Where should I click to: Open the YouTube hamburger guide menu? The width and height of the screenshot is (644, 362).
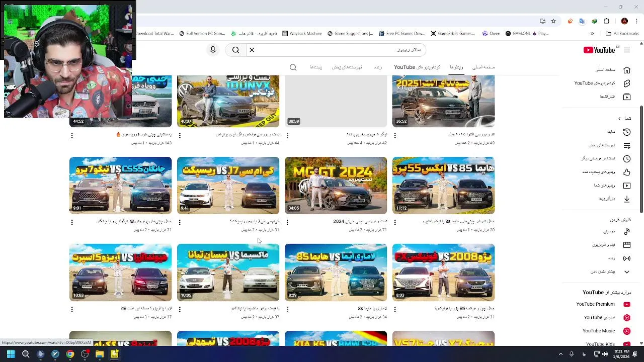[627, 50]
